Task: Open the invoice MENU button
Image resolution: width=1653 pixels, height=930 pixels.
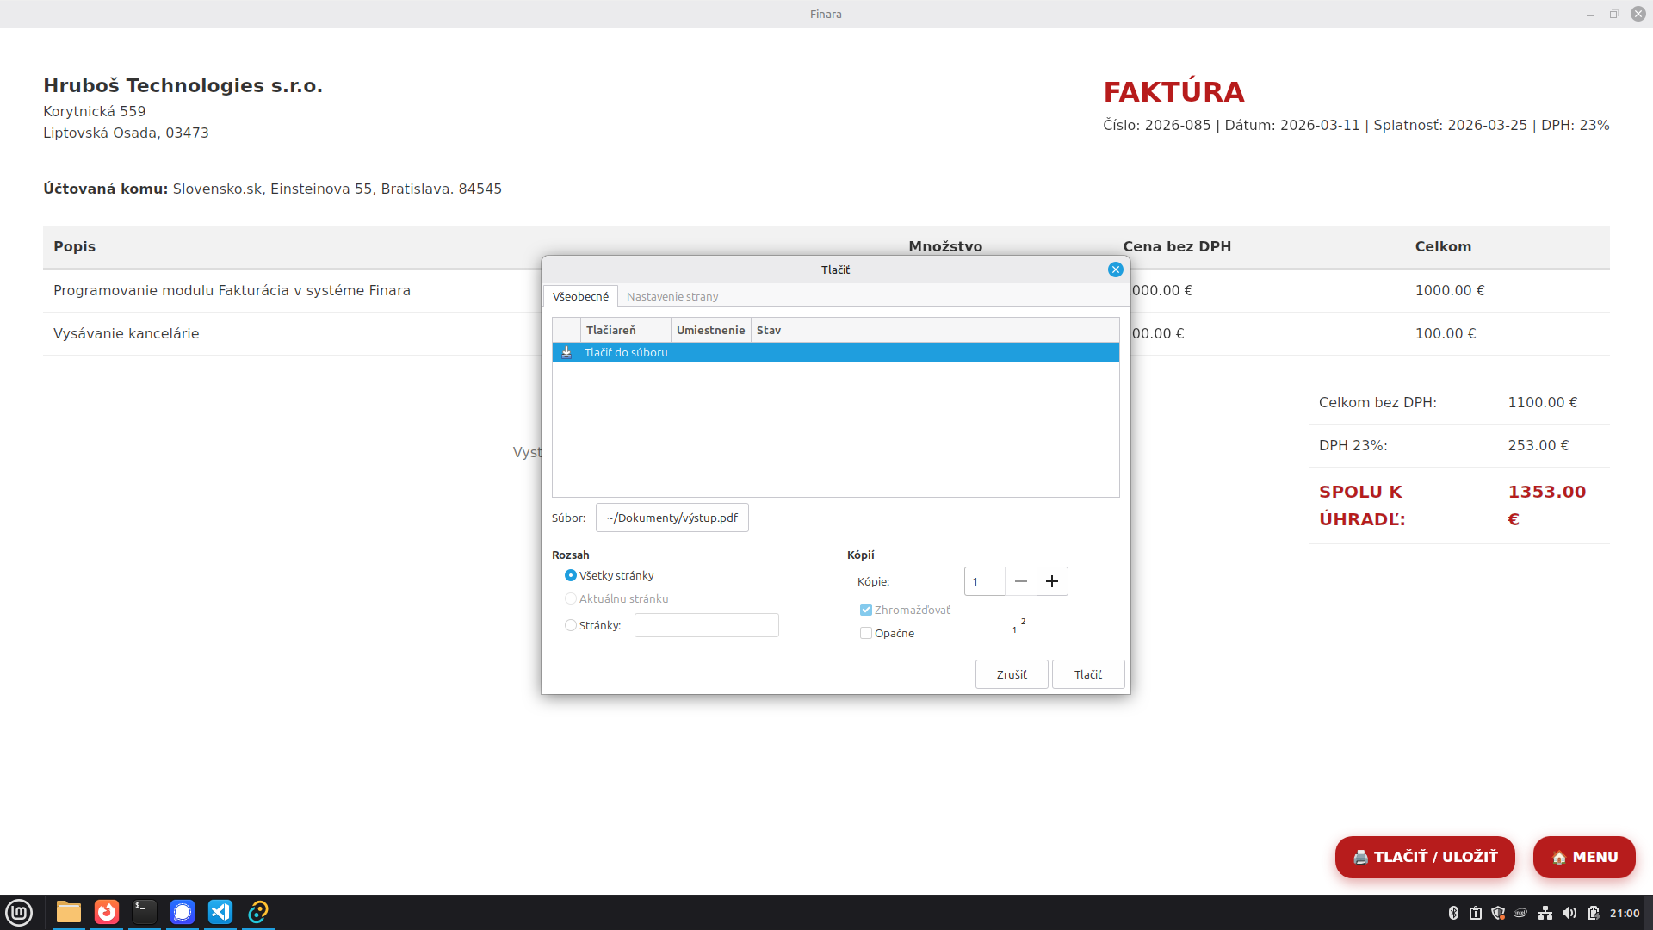Action: point(1584,857)
